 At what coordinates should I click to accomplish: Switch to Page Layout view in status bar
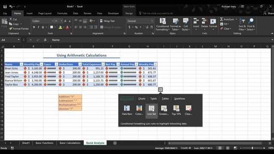click(x=227, y=148)
